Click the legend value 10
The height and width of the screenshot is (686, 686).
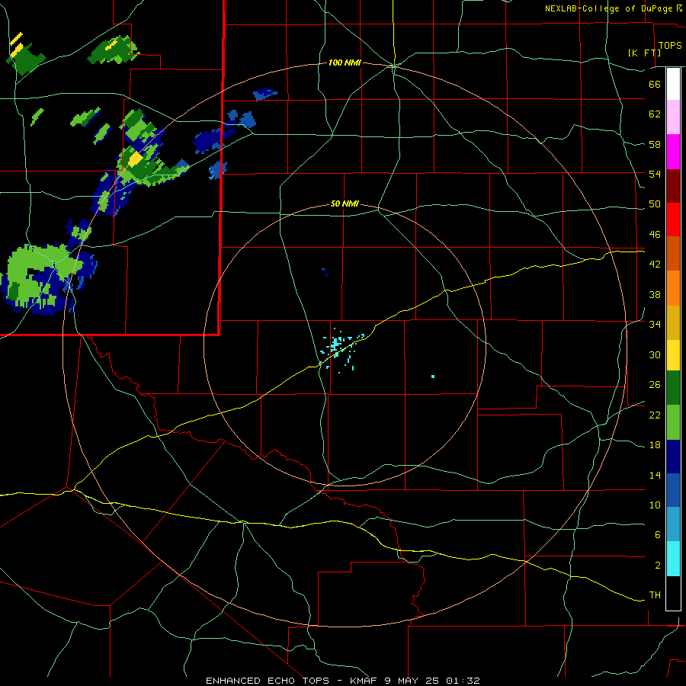pyautogui.click(x=655, y=505)
